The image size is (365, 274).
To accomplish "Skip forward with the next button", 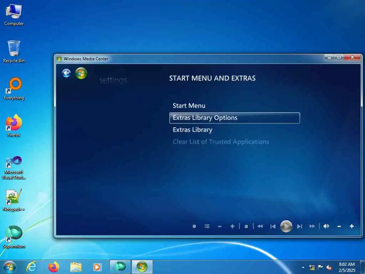I will point(299,226).
